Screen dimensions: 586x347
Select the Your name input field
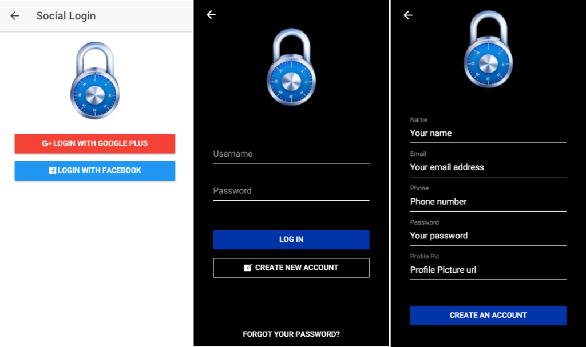tap(488, 134)
